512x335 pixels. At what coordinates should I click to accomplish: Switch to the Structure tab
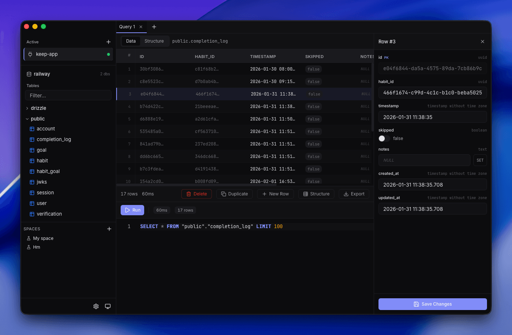click(x=154, y=41)
